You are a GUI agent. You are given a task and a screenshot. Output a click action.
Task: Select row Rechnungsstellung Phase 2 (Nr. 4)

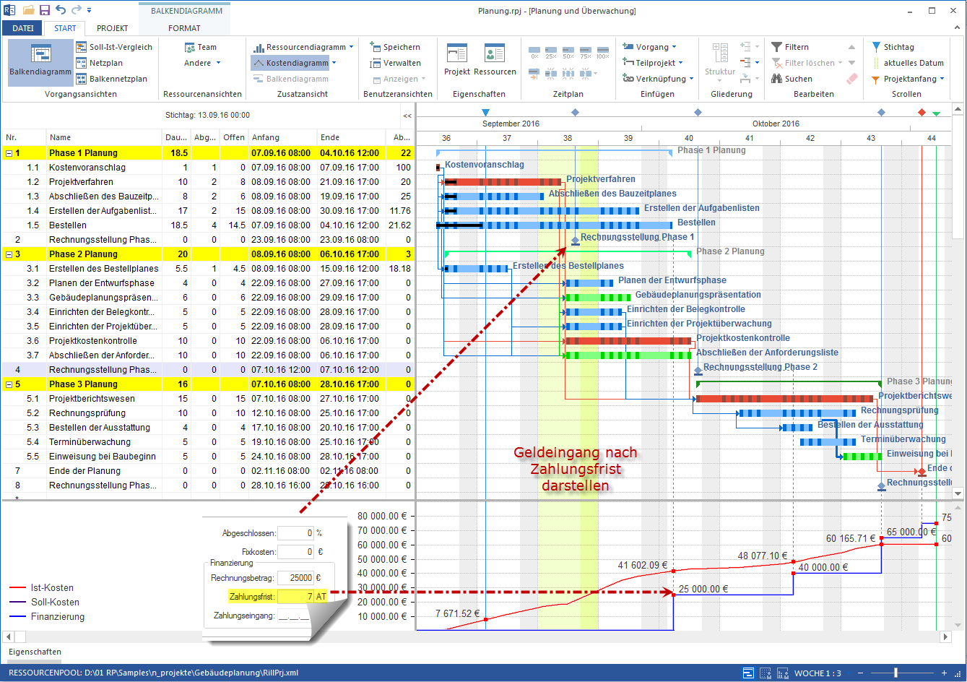coord(208,370)
